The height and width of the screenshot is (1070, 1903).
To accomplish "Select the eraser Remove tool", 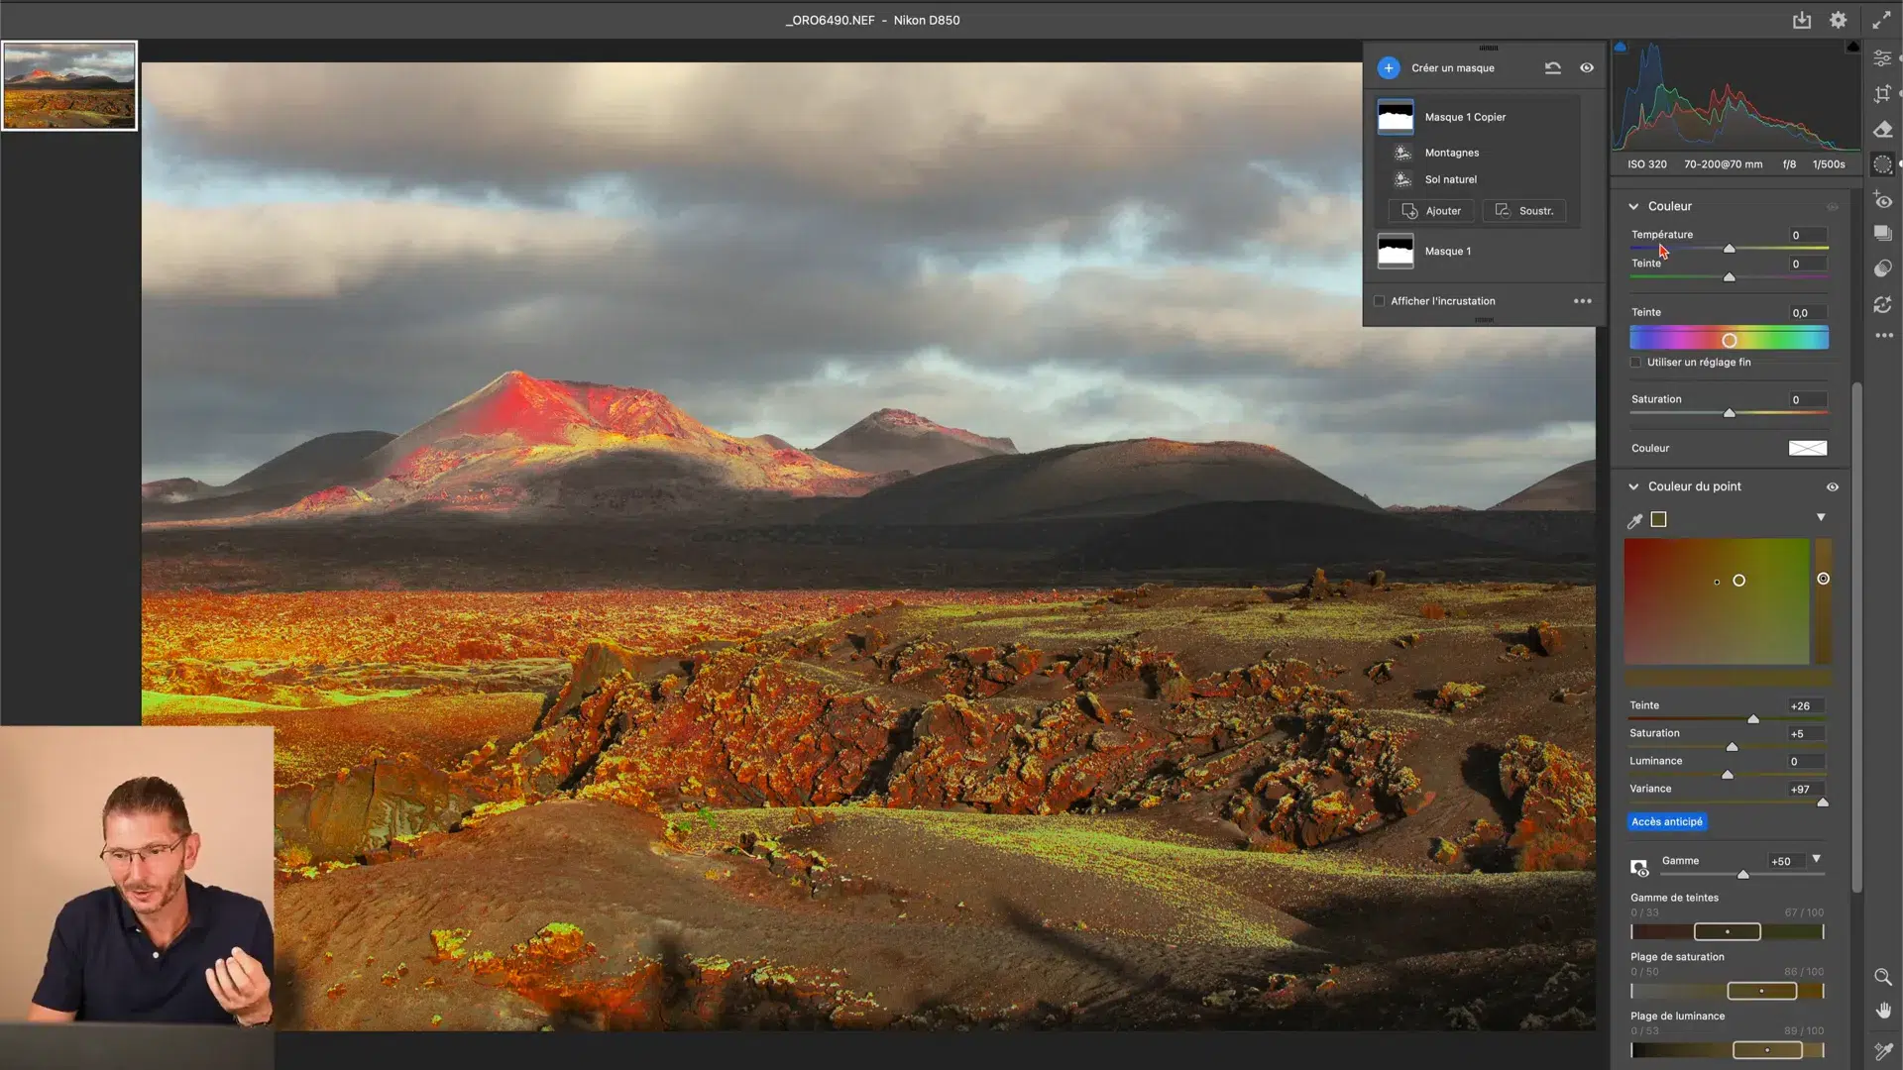I will pos(1882,129).
